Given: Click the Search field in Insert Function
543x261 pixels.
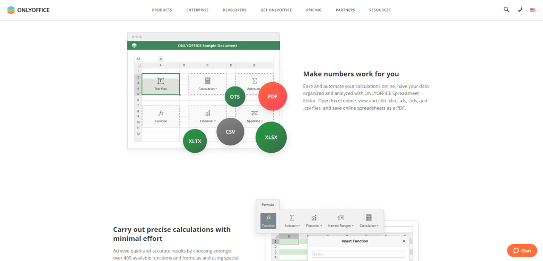Looking at the screenshot, I should click(358, 255).
